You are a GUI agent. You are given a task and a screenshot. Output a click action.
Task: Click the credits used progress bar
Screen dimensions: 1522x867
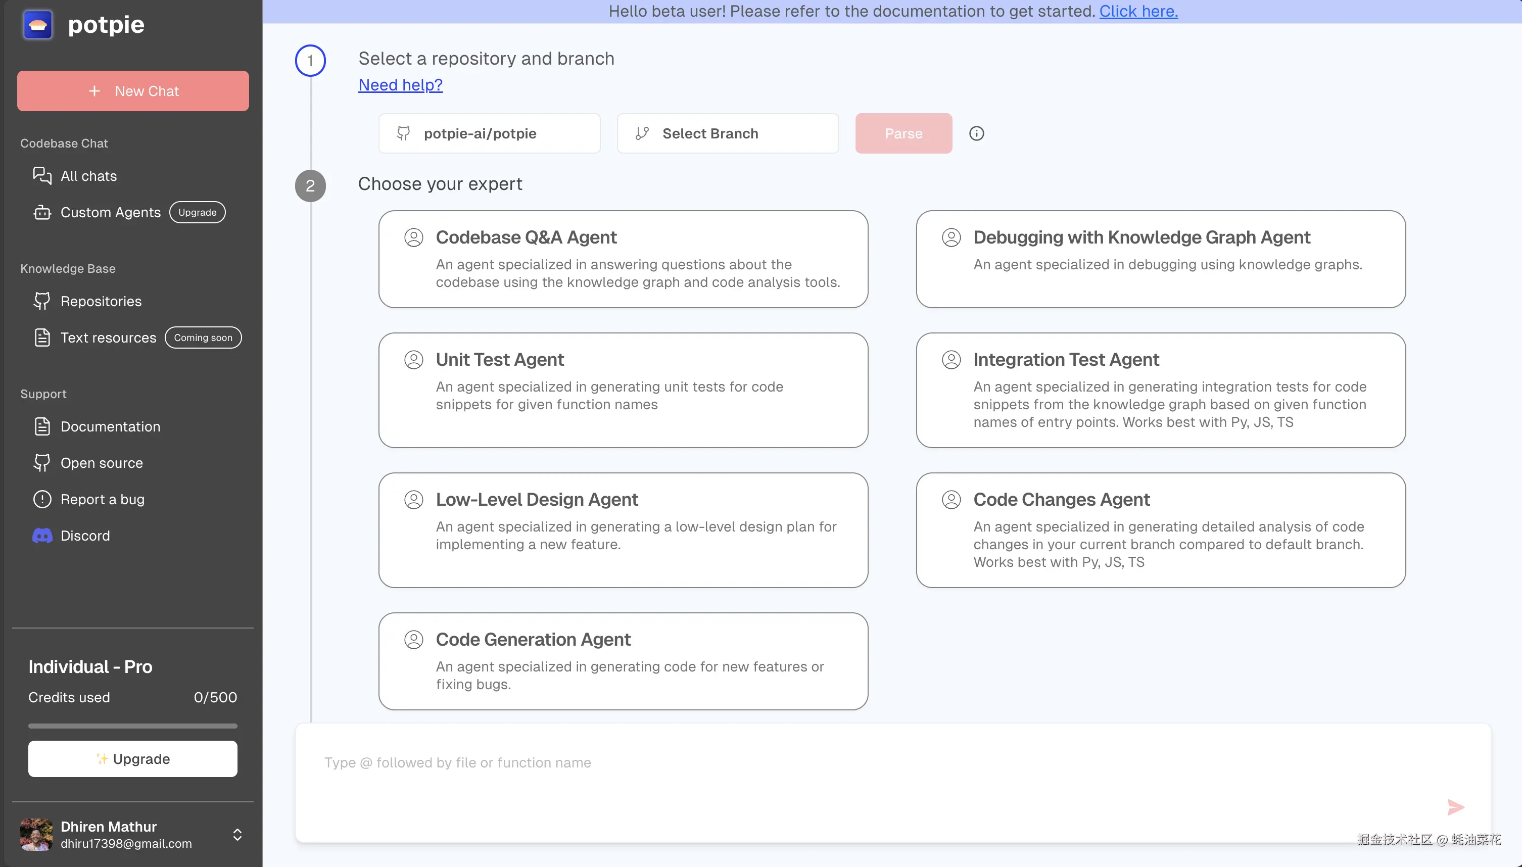[x=133, y=726]
